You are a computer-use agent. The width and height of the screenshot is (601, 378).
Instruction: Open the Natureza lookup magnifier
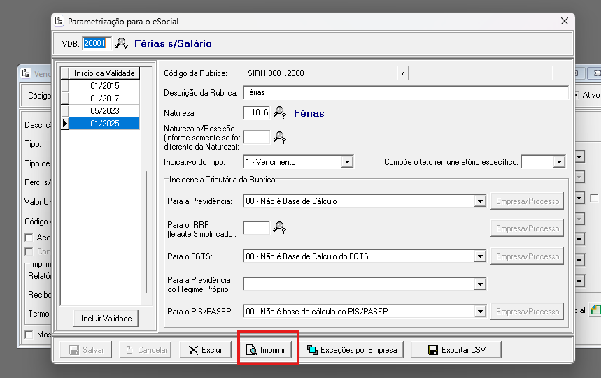tap(280, 112)
